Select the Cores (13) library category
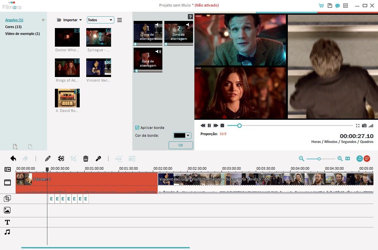Screen dimensions: 378x250 pyautogui.click(x=13, y=27)
